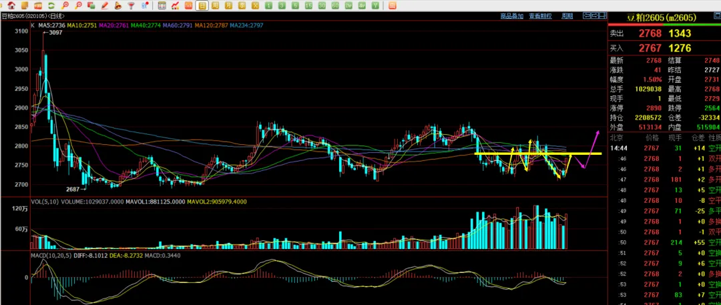Switch to 1-minute period
This screenshot has height=305, width=721.
point(268,5)
